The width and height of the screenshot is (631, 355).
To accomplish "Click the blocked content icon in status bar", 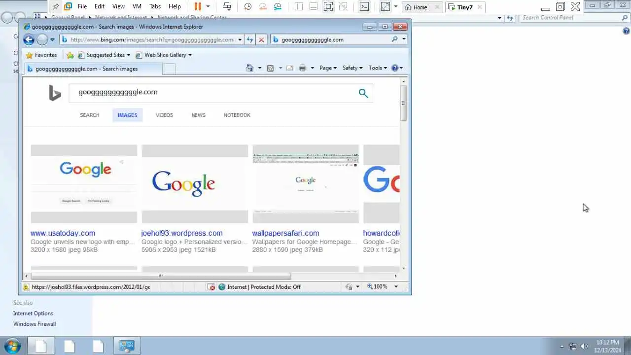I will coord(211,287).
